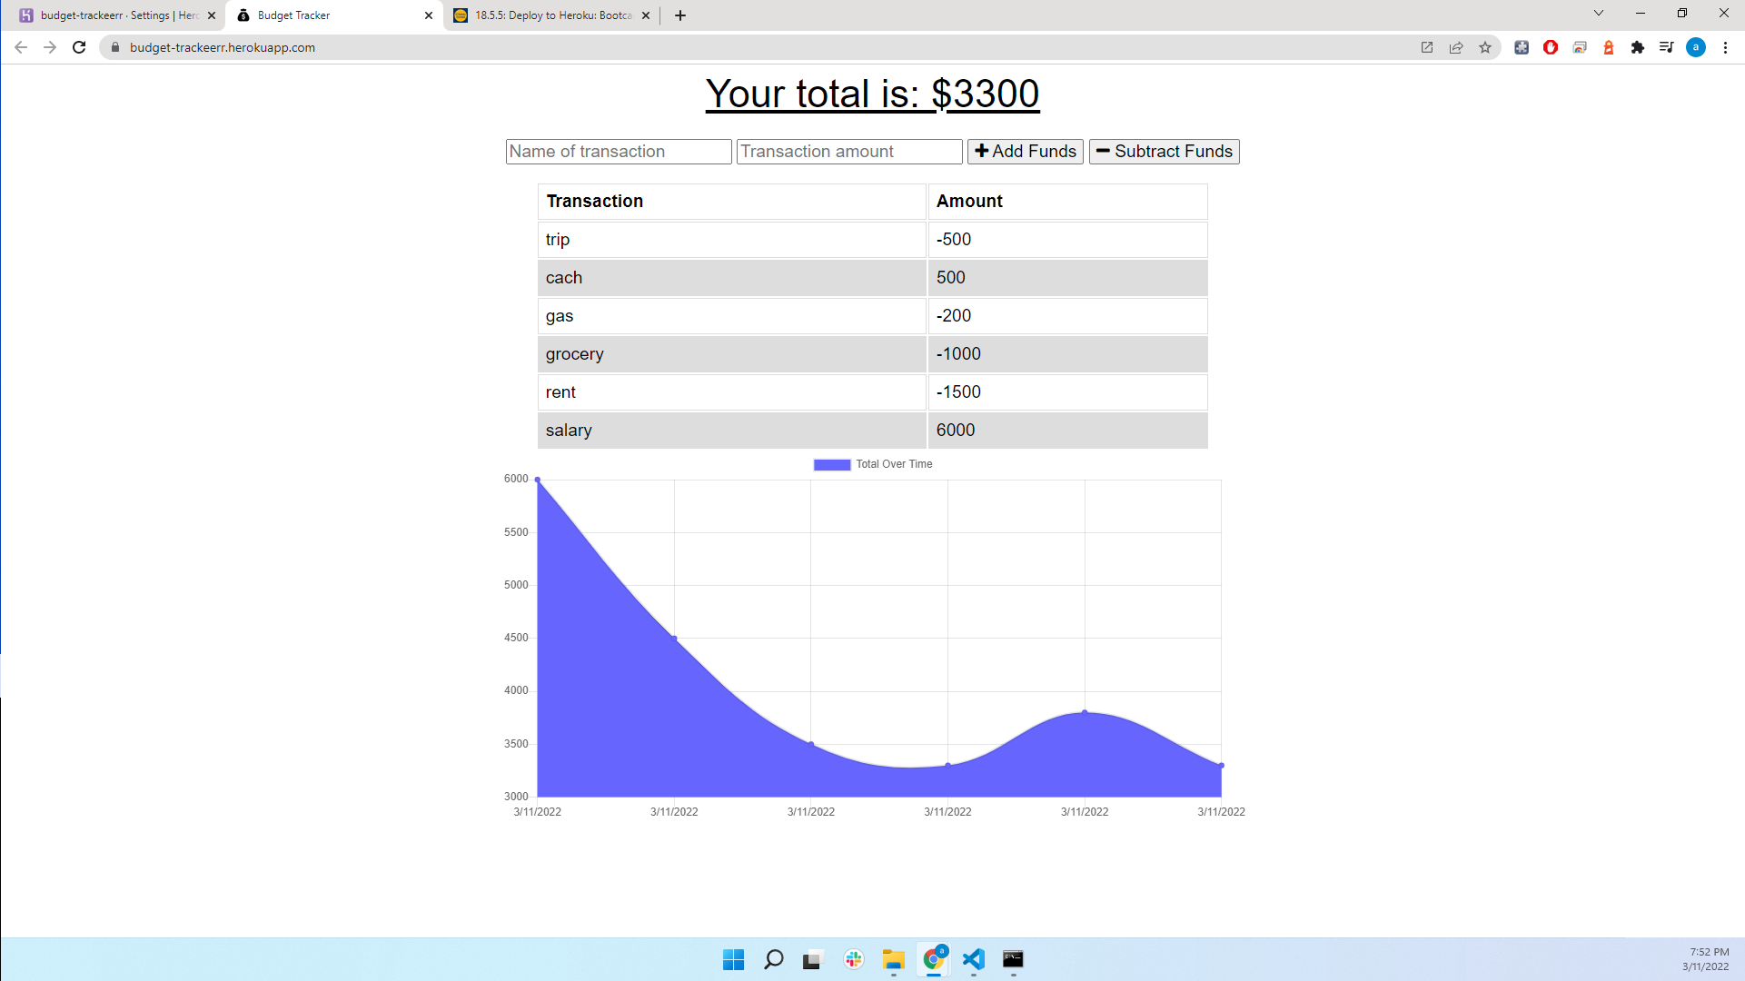1745x981 pixels.
Task: Click the media playlist control icon
Action: 1667,47
